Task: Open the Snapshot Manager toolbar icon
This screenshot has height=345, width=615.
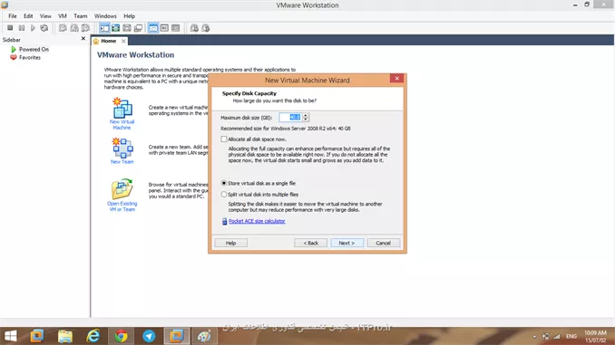Action: [85, 28]
